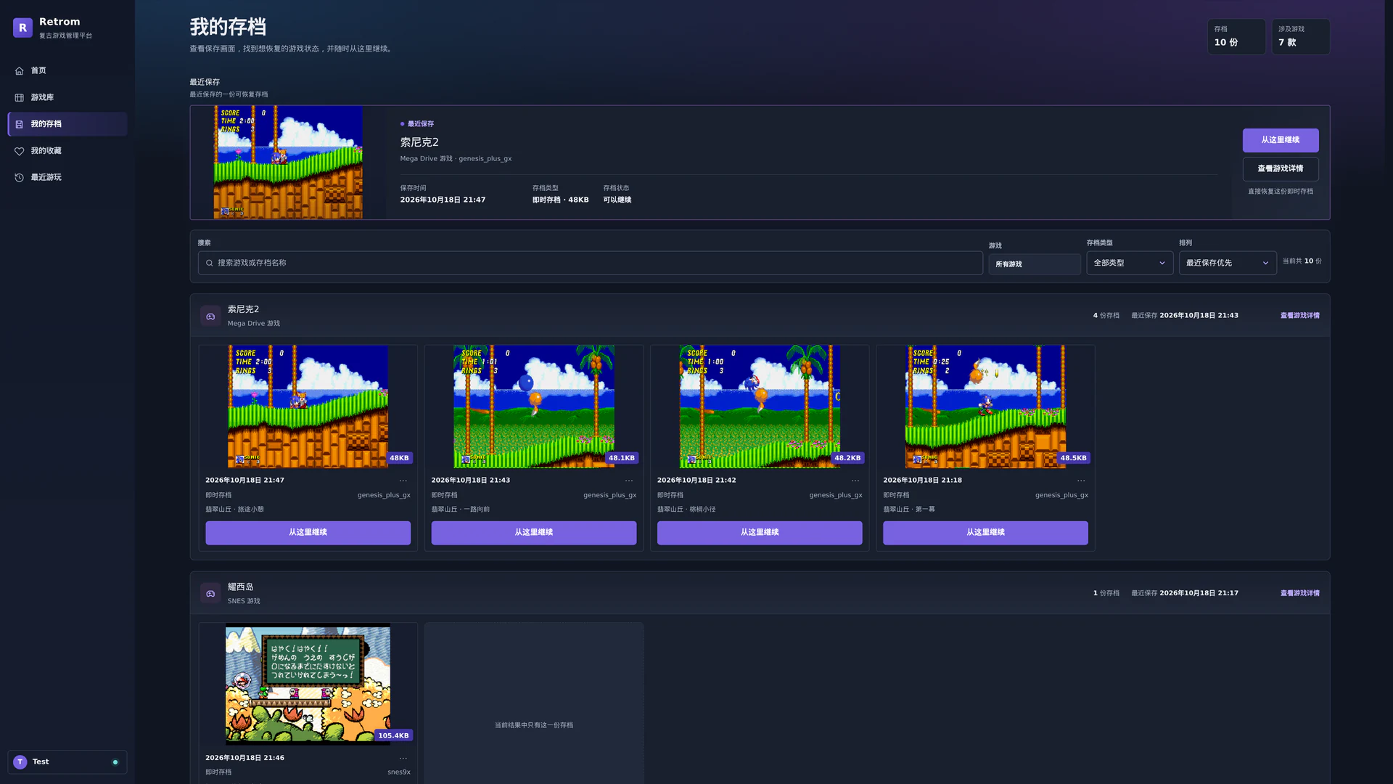Expand the 最近保存优先 sort dropdown
The width and height of the screenshot is (1393, 784).
[1228, 263]
